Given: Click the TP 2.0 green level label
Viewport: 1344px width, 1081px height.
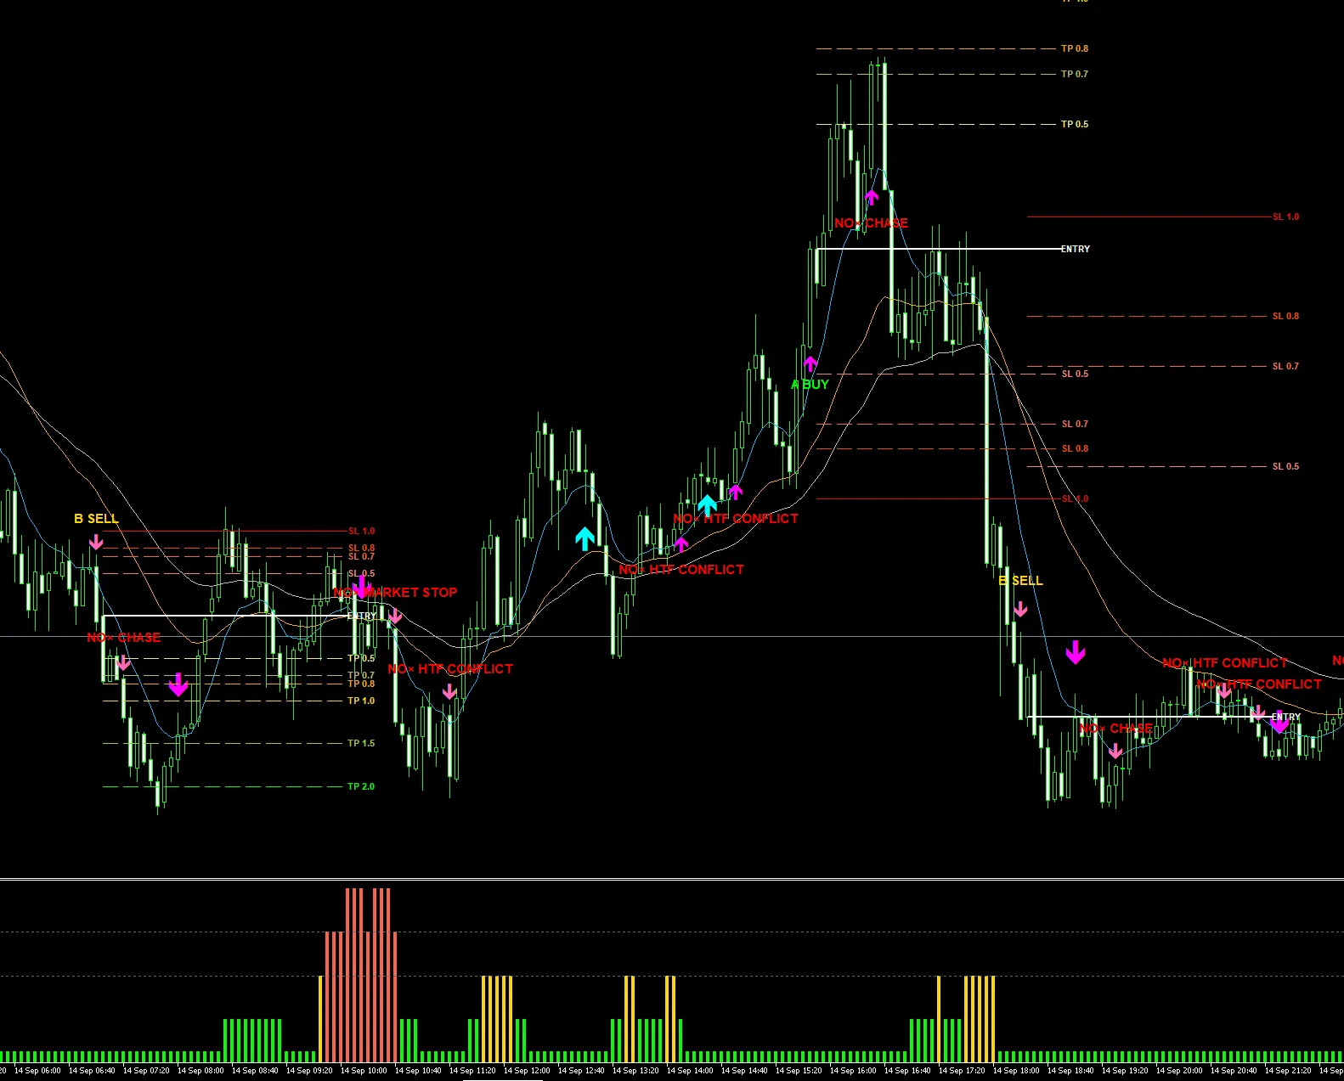Looking at the screenshot, I should [x=361, y=786].
